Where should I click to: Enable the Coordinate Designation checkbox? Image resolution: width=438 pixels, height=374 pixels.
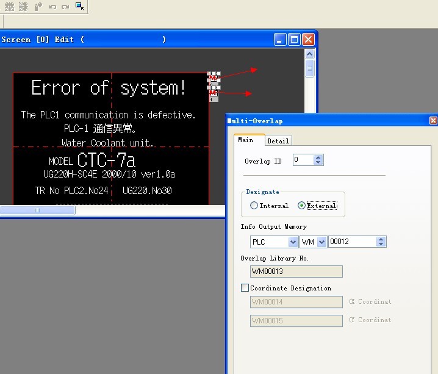pyautogui.click(x=245, y=288)
